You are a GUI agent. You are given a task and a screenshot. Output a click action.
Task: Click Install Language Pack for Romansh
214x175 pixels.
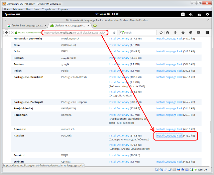[170, 129]
